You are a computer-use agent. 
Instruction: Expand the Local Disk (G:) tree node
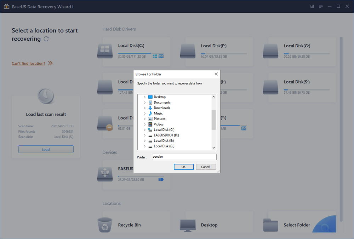coord(145,146)
